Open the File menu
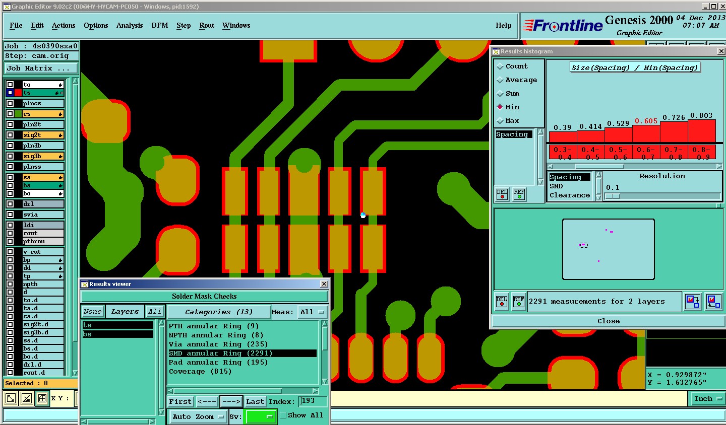726x425 pixels. 16,26
